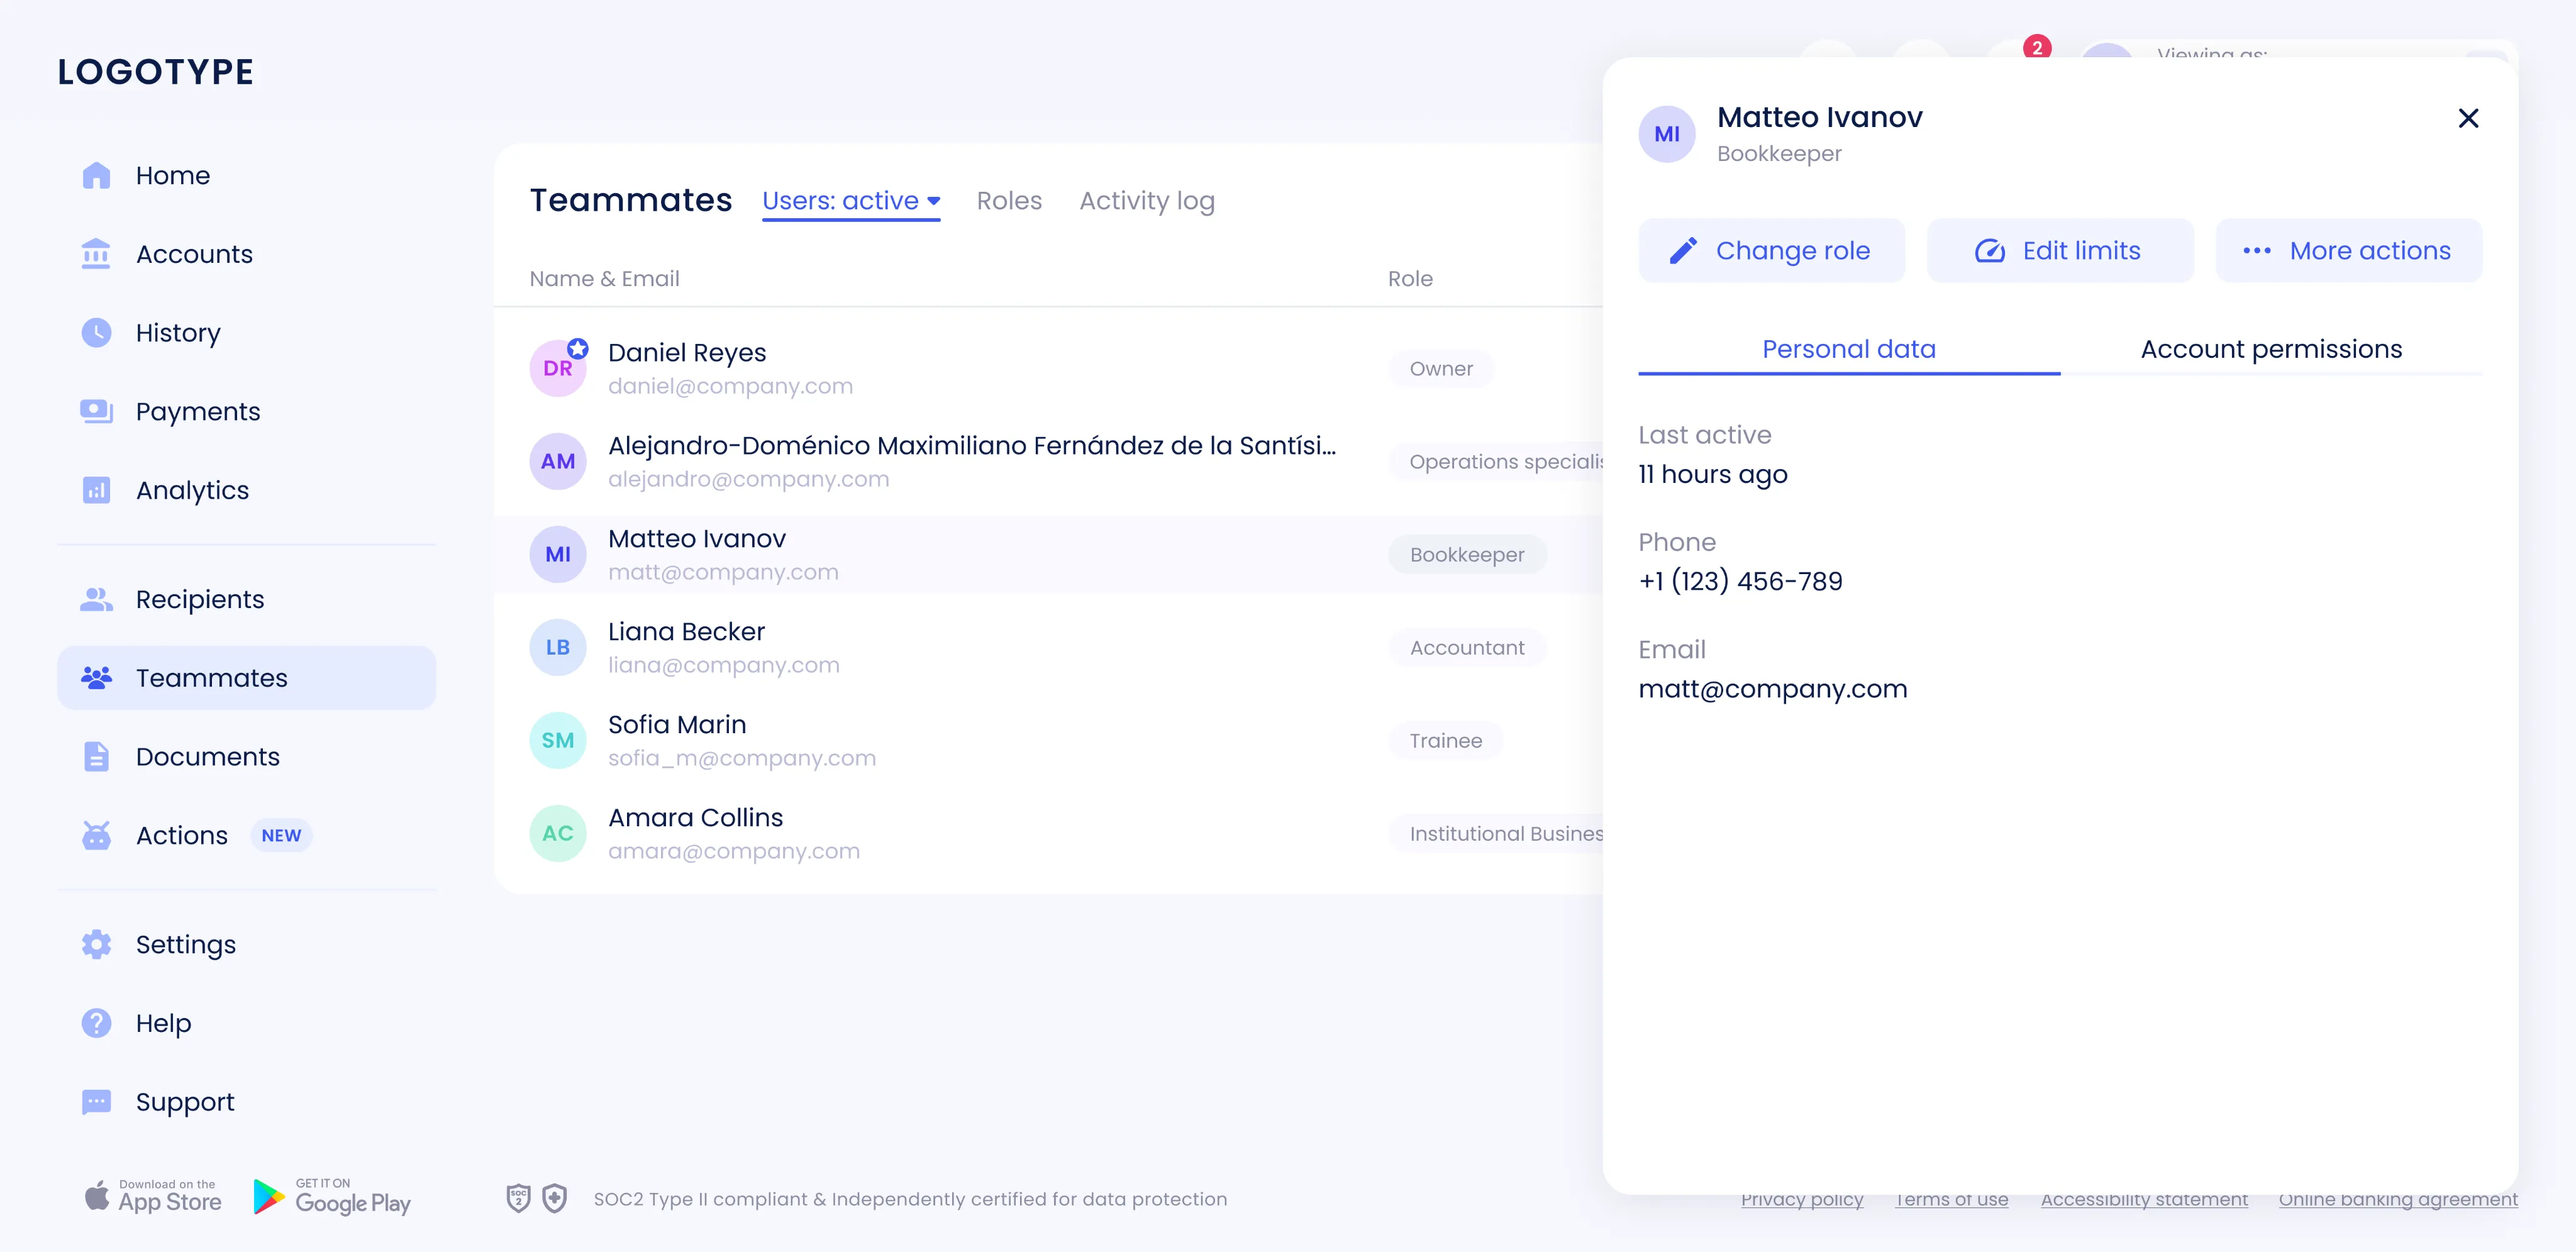Image resolution: width=2576 pixels, height=1252 pixels.
Task: Open Recipients from the sidebar
Action: [x=246, y=599]
